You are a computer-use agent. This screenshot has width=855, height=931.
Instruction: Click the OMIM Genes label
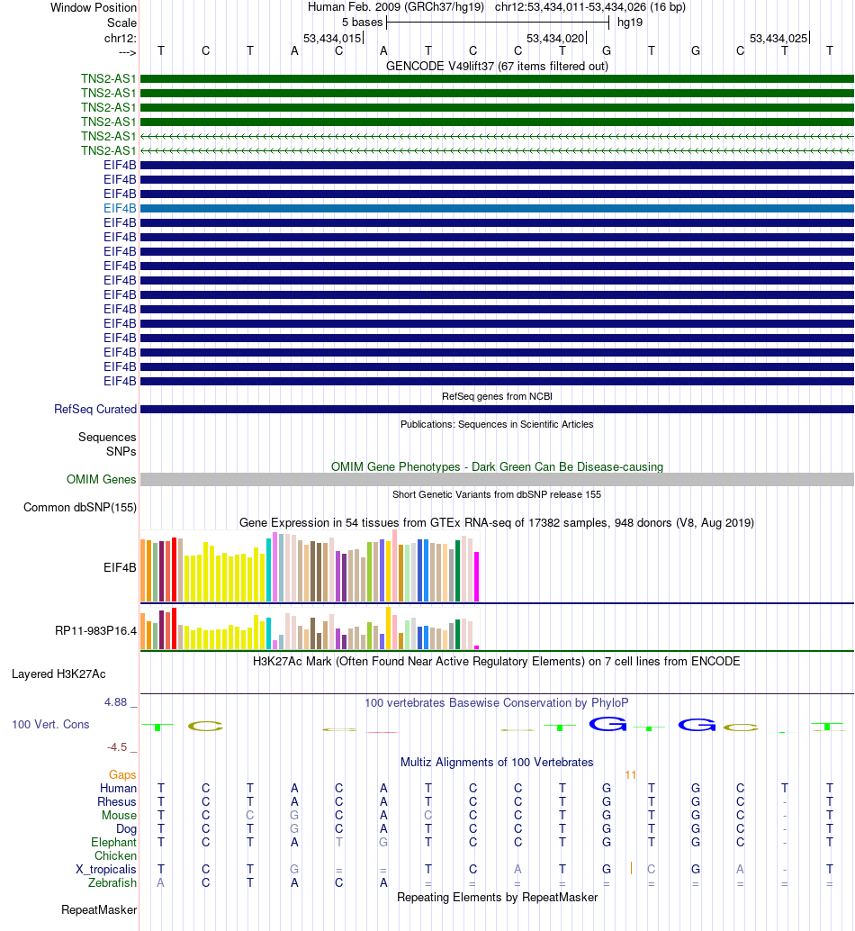point(102,479)
